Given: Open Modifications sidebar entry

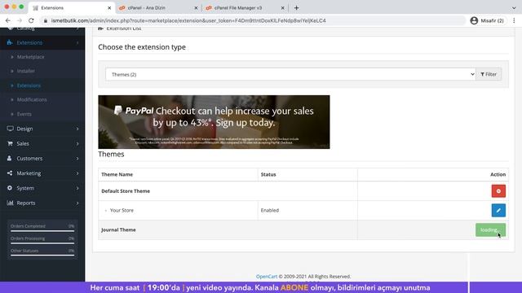Looking at the screenshot, I should [32, 99].
